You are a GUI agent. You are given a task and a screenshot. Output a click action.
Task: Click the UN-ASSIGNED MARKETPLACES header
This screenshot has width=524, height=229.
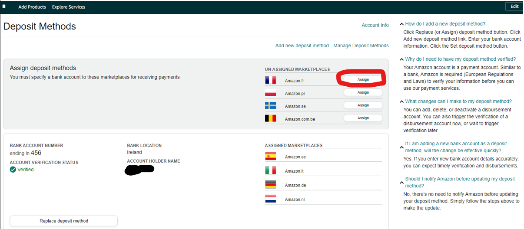coord(297,69)
